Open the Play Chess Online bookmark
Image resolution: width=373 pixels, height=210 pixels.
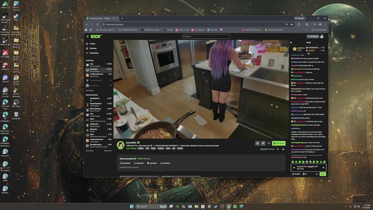[106, 30]
